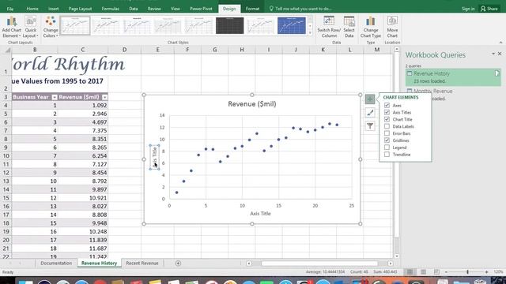The width and height of the screenshot is (506, 284).
Task: Switch to the Format ribbon tab
Action: point(252,9)
